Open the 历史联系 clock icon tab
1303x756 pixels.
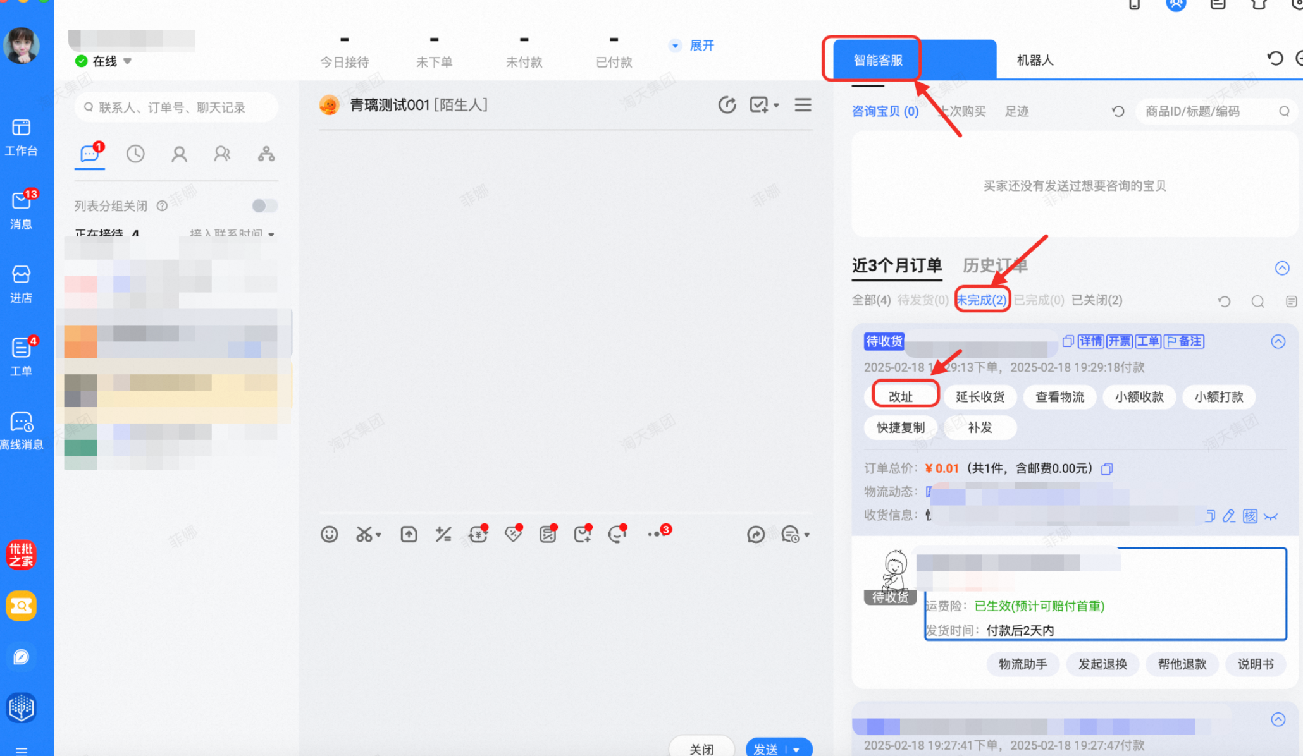click(135, 154)
